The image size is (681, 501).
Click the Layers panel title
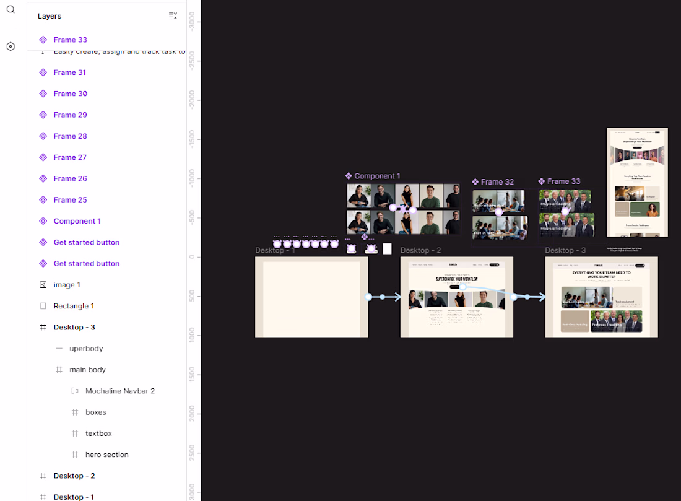(49, 16)
